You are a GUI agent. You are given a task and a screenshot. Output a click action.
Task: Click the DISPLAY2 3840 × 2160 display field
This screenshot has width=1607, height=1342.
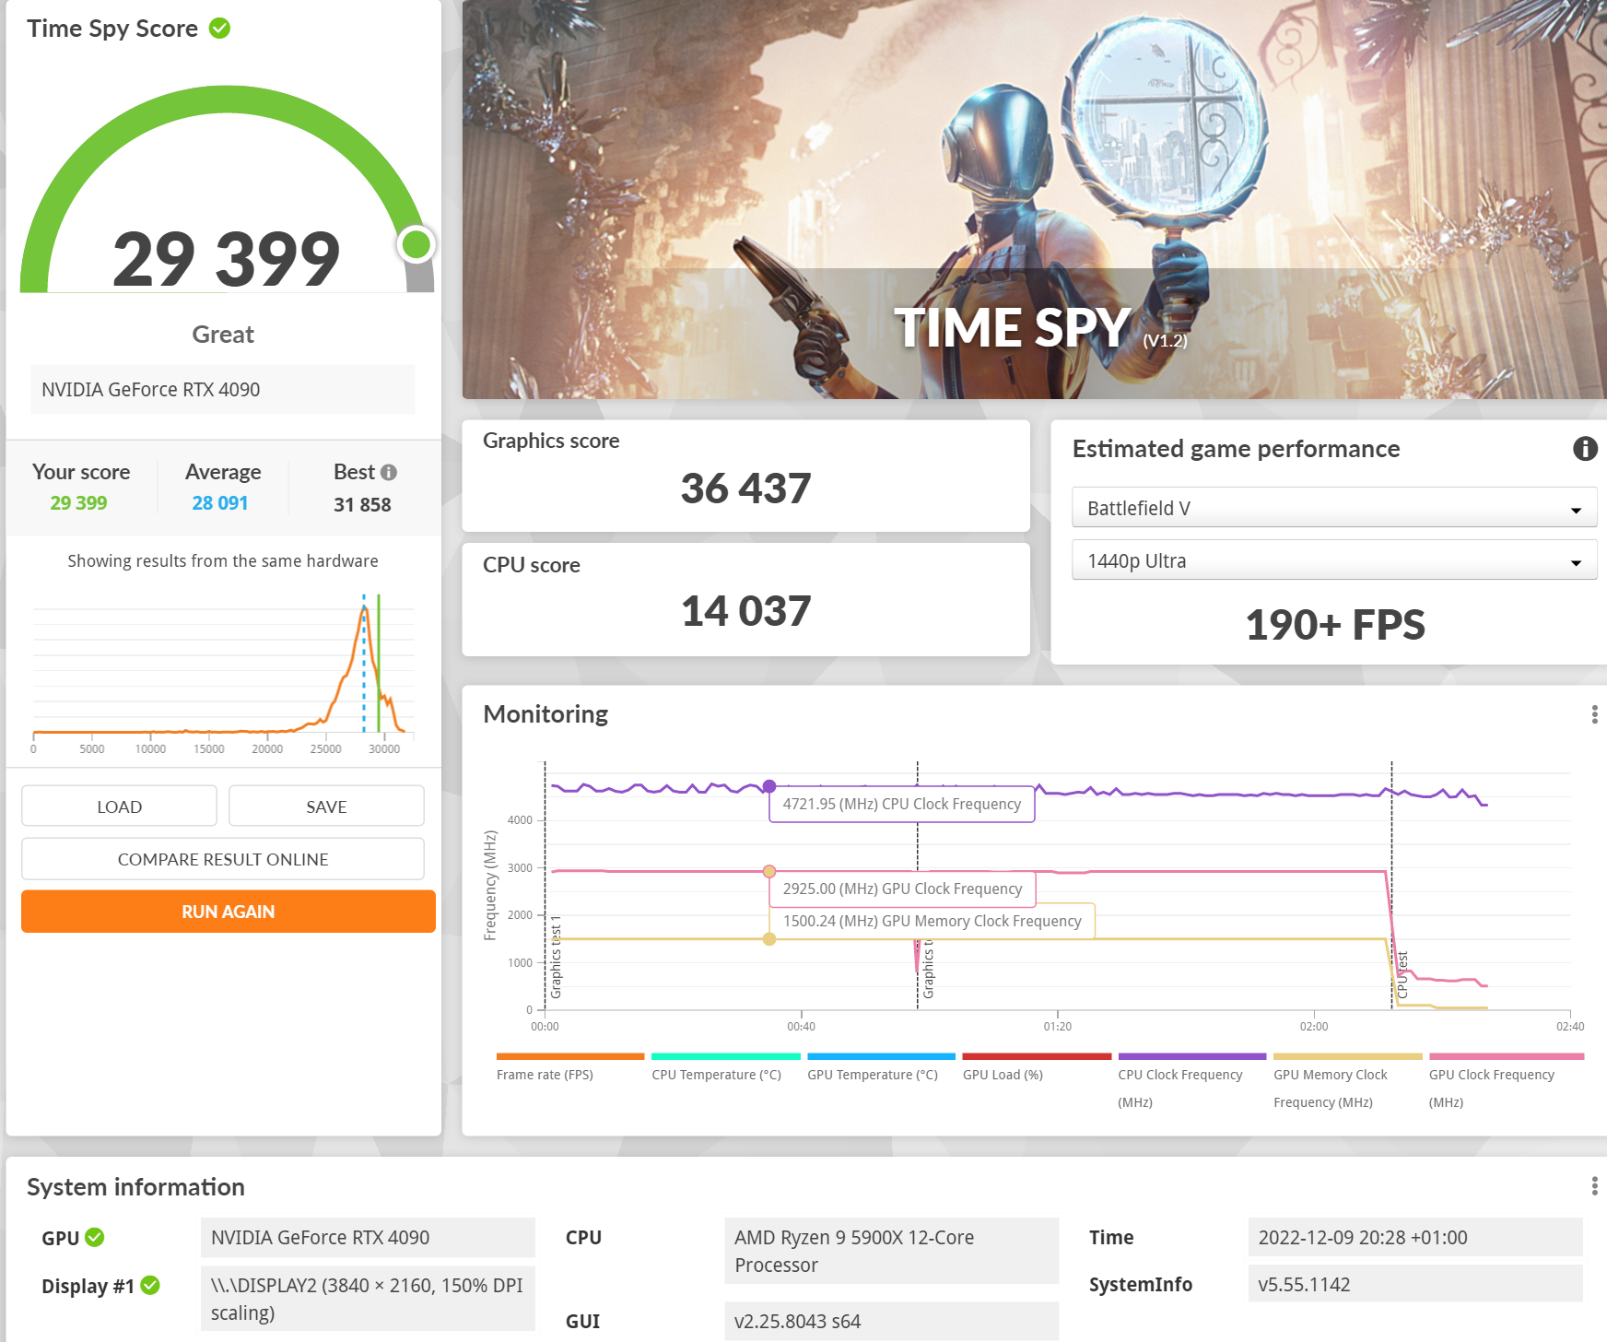(368, 1299)
